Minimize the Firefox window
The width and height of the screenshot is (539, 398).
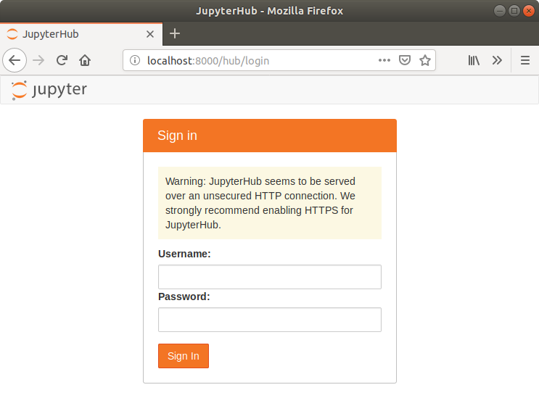[x=499, y=11]
